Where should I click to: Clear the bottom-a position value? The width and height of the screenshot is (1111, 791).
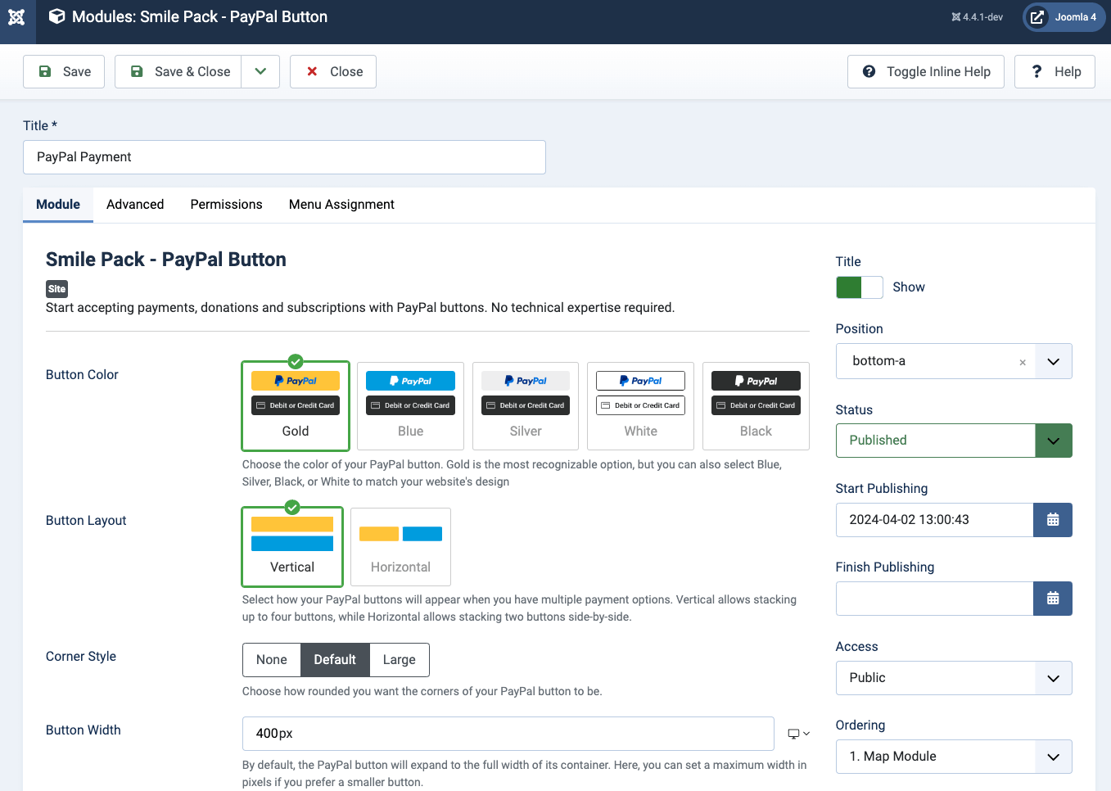[x=1023, y=362]
